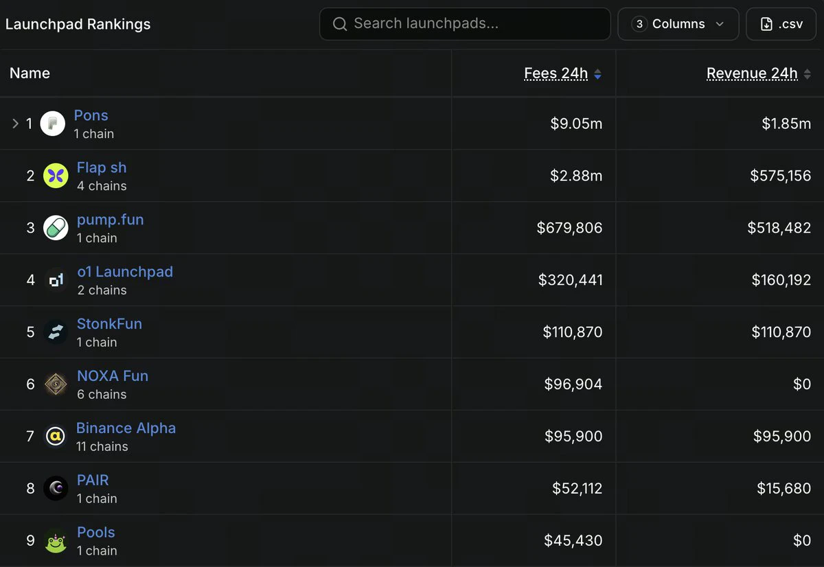824x567 pixels.
Task: Click the magnifier icon in search box
Action: click(x=339, y=24)
